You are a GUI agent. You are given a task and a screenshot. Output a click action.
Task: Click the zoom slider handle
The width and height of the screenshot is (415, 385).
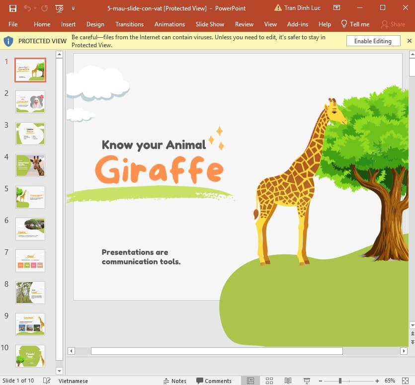tap(340, 381)
